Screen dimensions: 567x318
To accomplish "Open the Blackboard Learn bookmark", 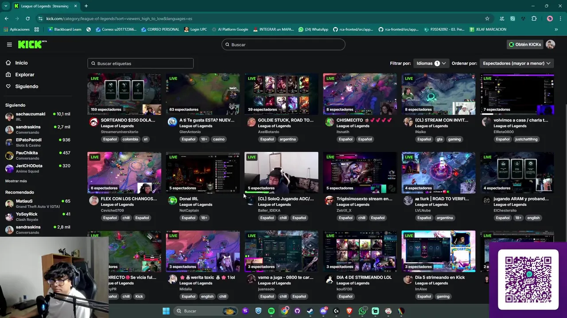I will coord(65,30).
